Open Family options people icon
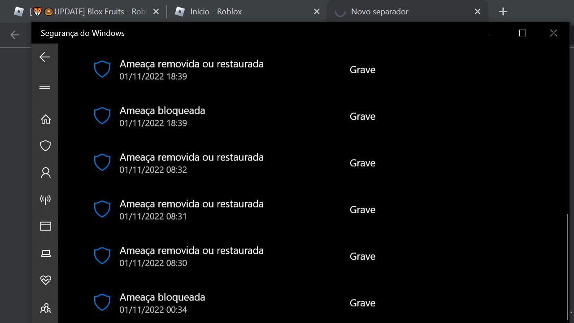Image resolution: width=574 pixels, height=323 pixels. pos(45,308)
